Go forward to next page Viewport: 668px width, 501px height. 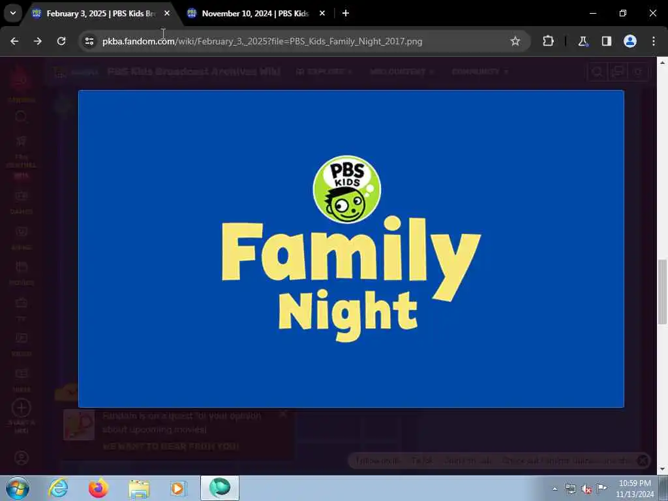click(38, 41)
